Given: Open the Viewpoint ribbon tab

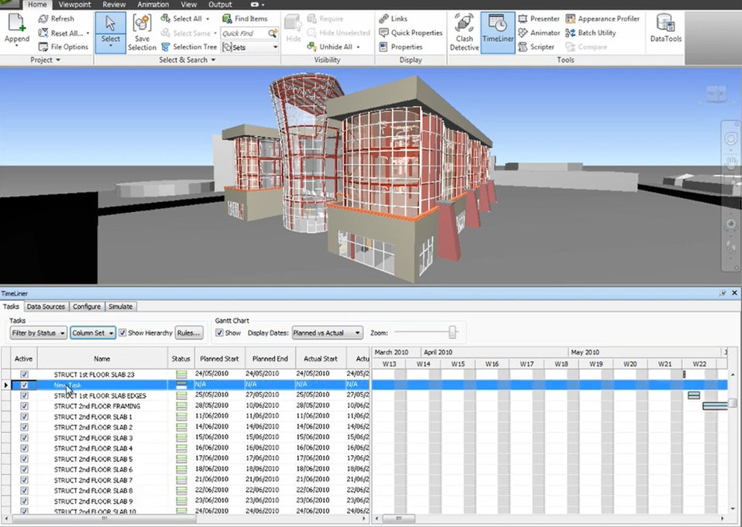Looking at the screenshot, I should tap(75, 5).
